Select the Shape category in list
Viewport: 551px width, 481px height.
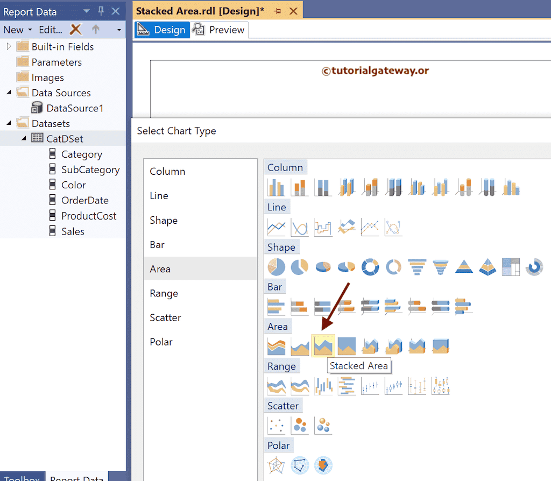(200, 220)
